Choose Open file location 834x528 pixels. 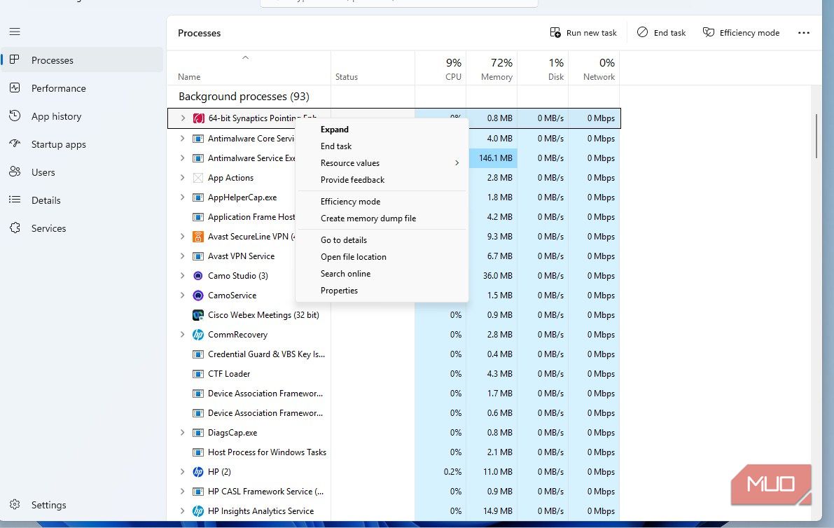click(x=382, y=257)
